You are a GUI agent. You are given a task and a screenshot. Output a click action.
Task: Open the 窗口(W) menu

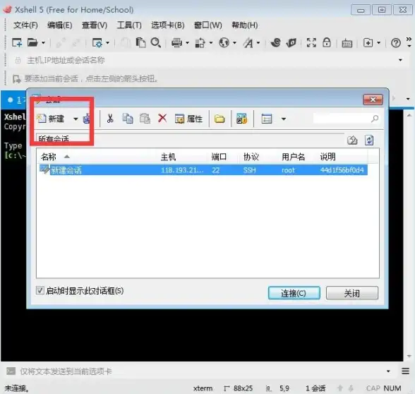(x=208, y=25)
